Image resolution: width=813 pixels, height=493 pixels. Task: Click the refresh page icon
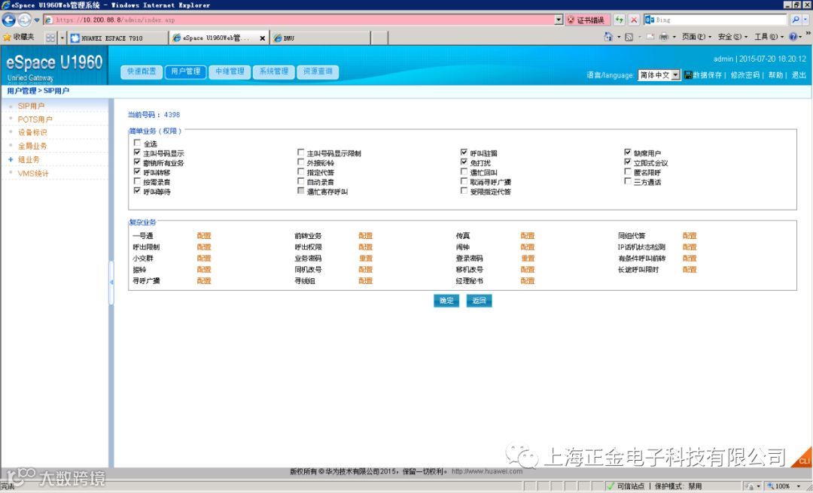(619, 20)
